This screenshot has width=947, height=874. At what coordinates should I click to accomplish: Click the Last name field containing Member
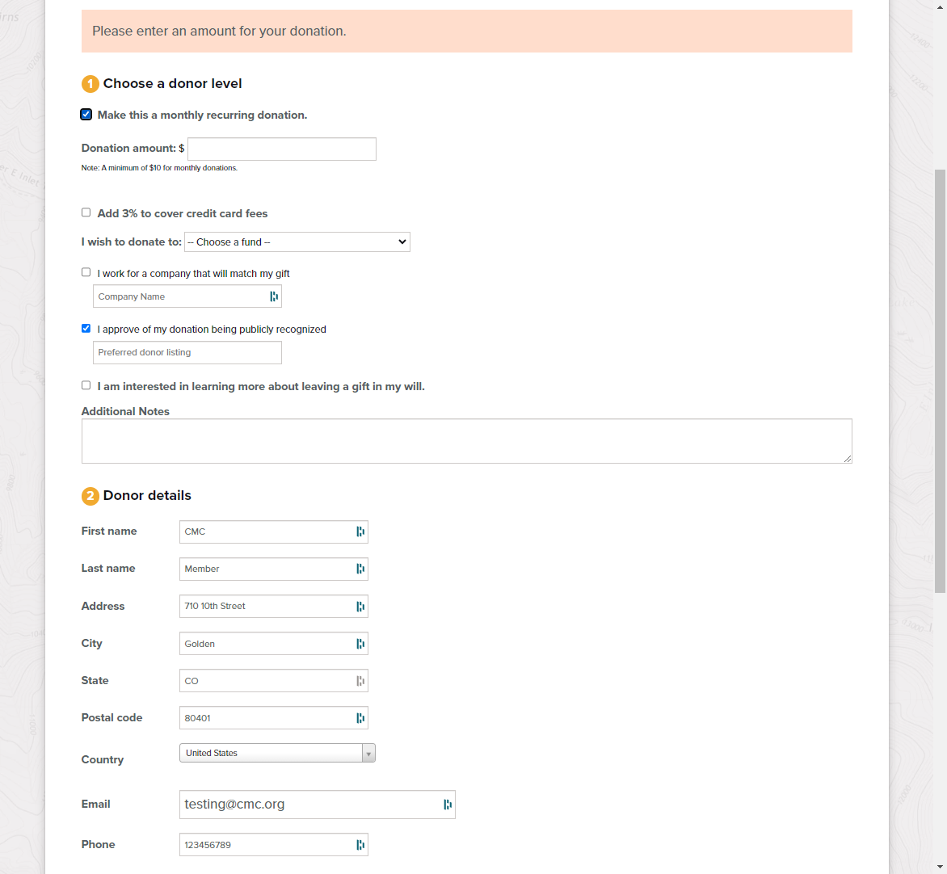[274, 569]
